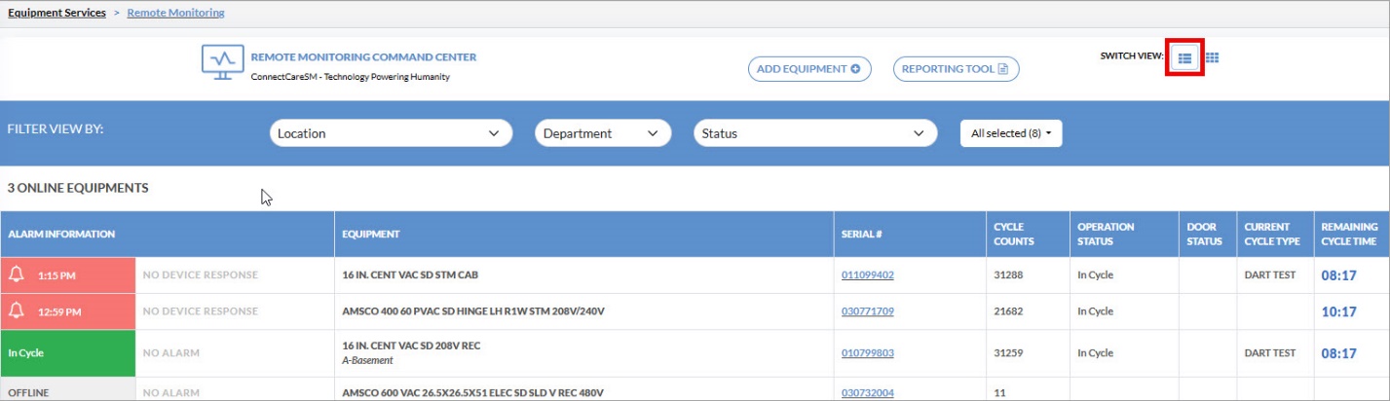Open serial number 030771709
Image resolution: width=1390 pixels, height=401 pixels.
[x=867, y=311]
